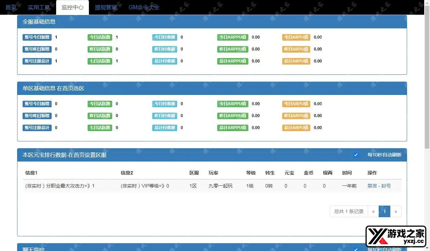430x251 pixels.
Task: Click the 总计ARPU值 badge in 单区基础信息
Action: click(296, 128)
